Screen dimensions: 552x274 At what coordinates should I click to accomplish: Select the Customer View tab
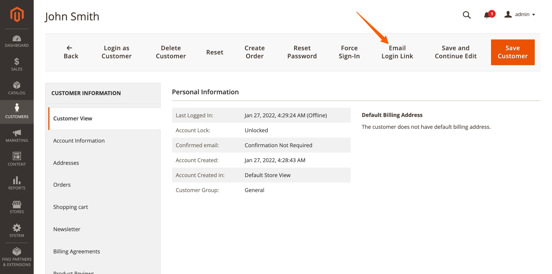click(x=104, y=118)
